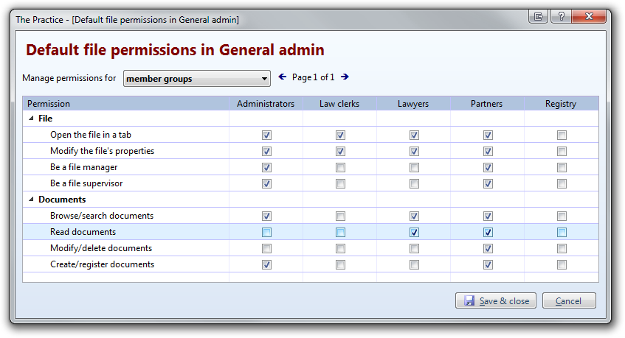Image resolution: width=625 pixels, height=338 pixels.
Task: Enable Create/register documents for Law clerks
Action: click(x=340, y=265)
